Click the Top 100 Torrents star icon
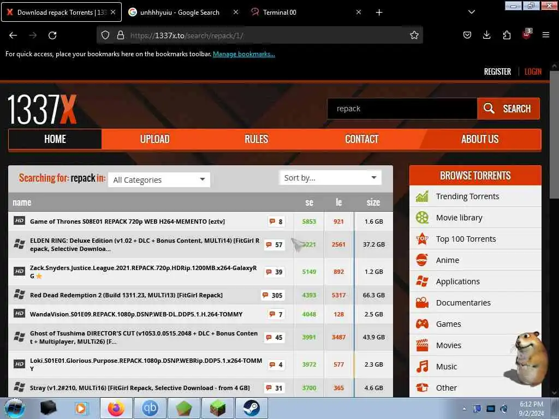This screenshot has width=559, height=419. 422,239
